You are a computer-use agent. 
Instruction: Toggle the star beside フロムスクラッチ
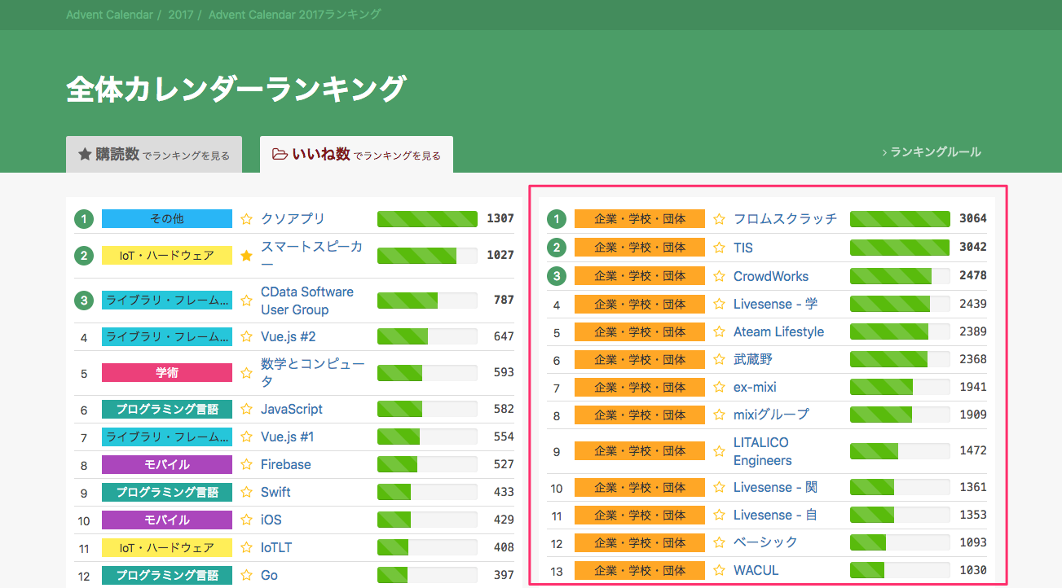coord(719,219)
